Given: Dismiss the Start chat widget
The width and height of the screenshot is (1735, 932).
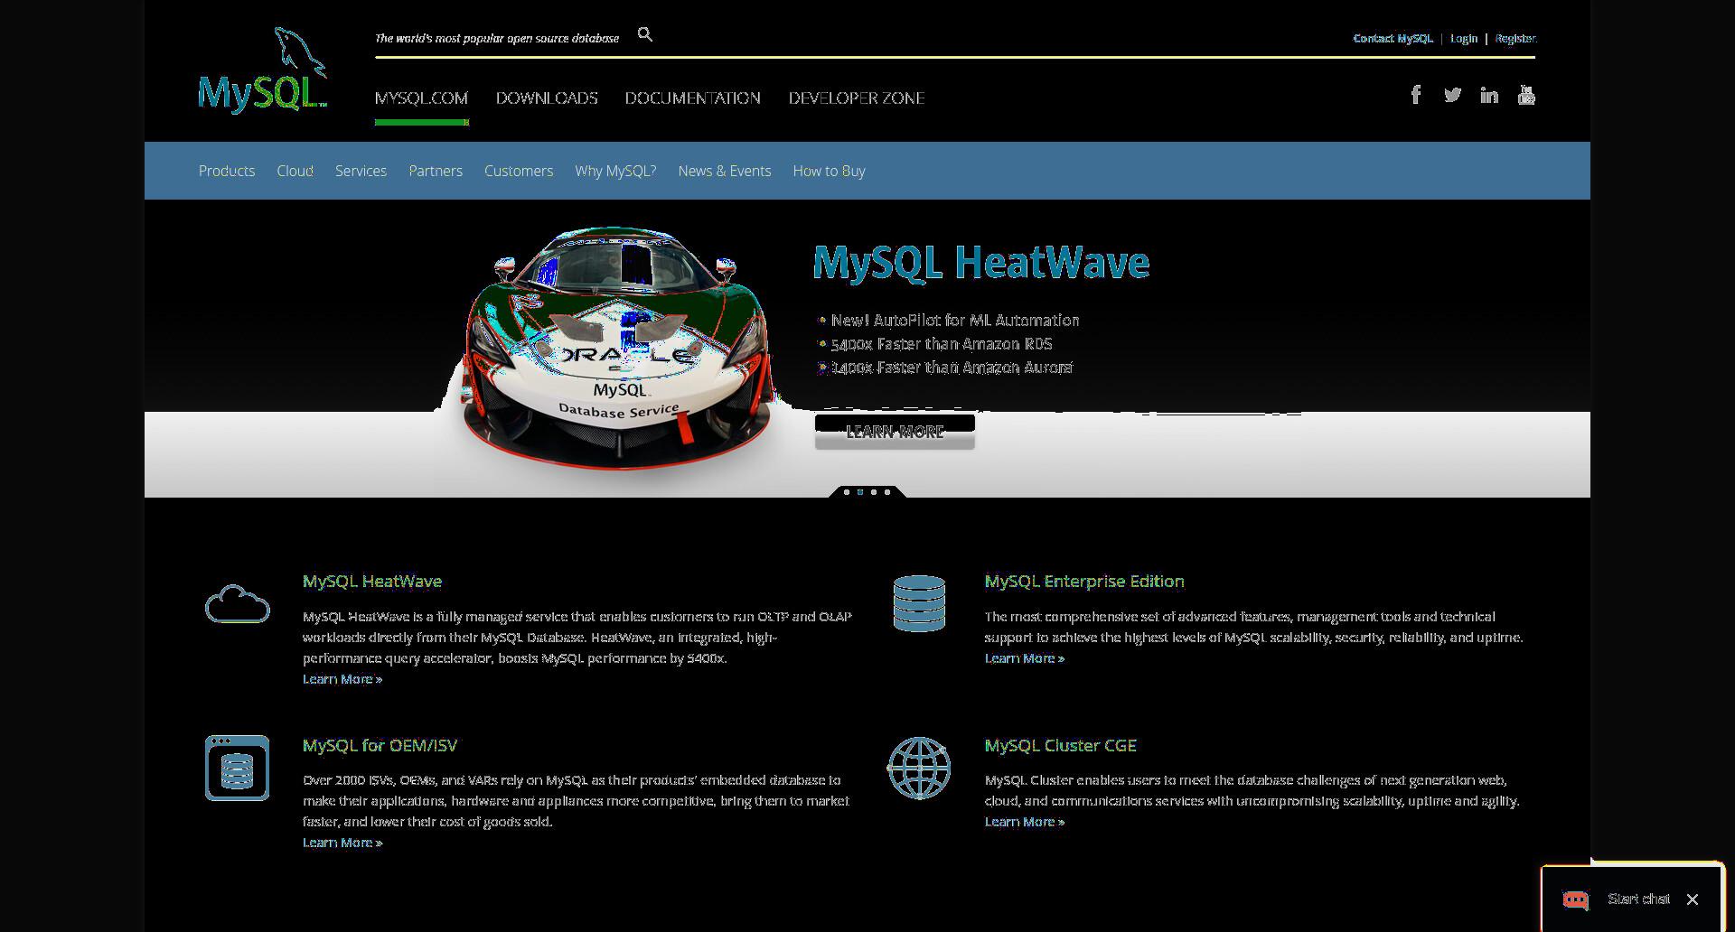Looking at the screenshot, I should [1693, 899].
